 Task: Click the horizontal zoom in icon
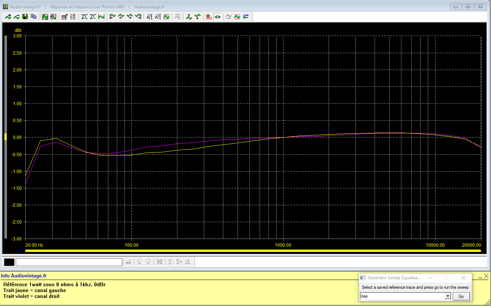(84, 16)
